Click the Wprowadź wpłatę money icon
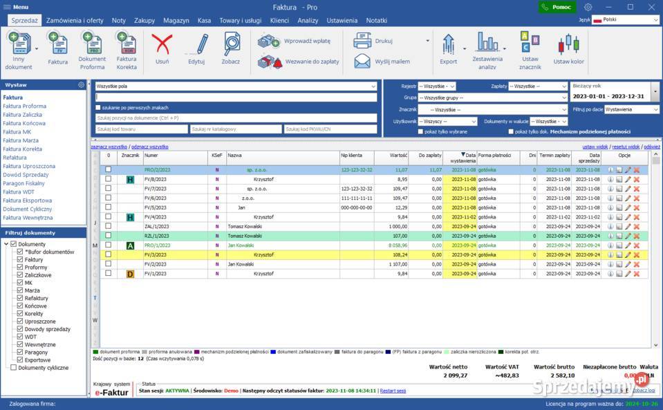The height and width of the screenshot is (410, 663). pyautogui.click(x=268, y=41)
